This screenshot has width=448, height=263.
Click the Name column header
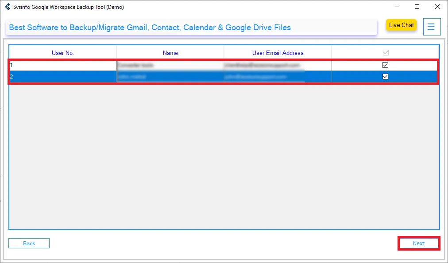(x=170, y=53)
